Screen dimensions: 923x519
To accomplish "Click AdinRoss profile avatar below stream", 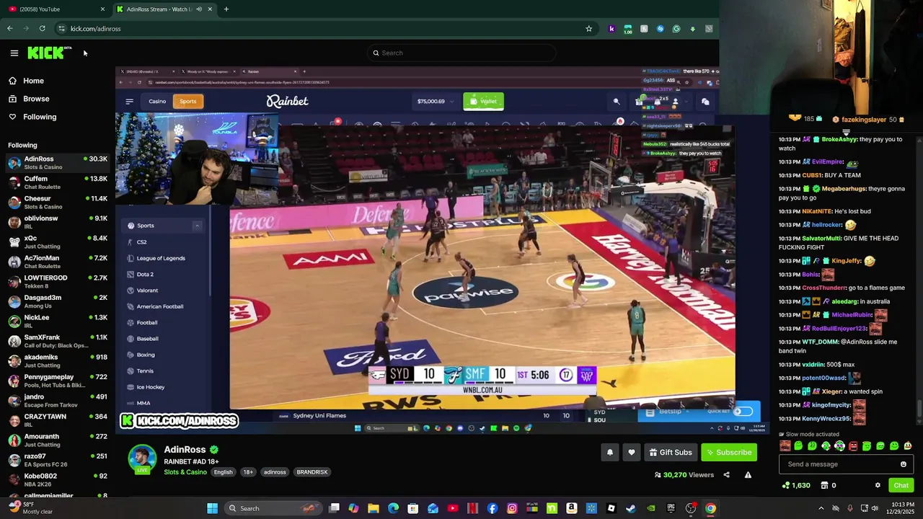I will coord(142,459).
